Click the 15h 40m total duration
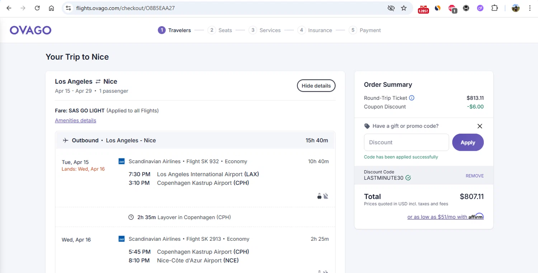The image size is (538, 273). tap(317, 140)
